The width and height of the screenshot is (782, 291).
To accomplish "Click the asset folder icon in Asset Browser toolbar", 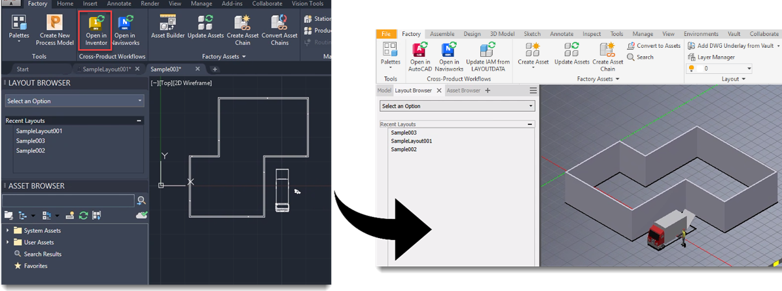I will click(8, 215).
